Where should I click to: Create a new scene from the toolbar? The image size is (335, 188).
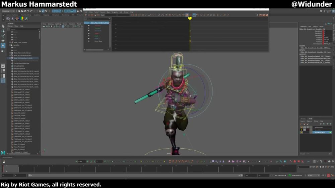pos(19,11)
